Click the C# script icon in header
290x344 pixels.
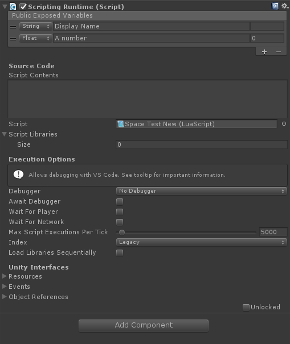click(x=13, y=7)
